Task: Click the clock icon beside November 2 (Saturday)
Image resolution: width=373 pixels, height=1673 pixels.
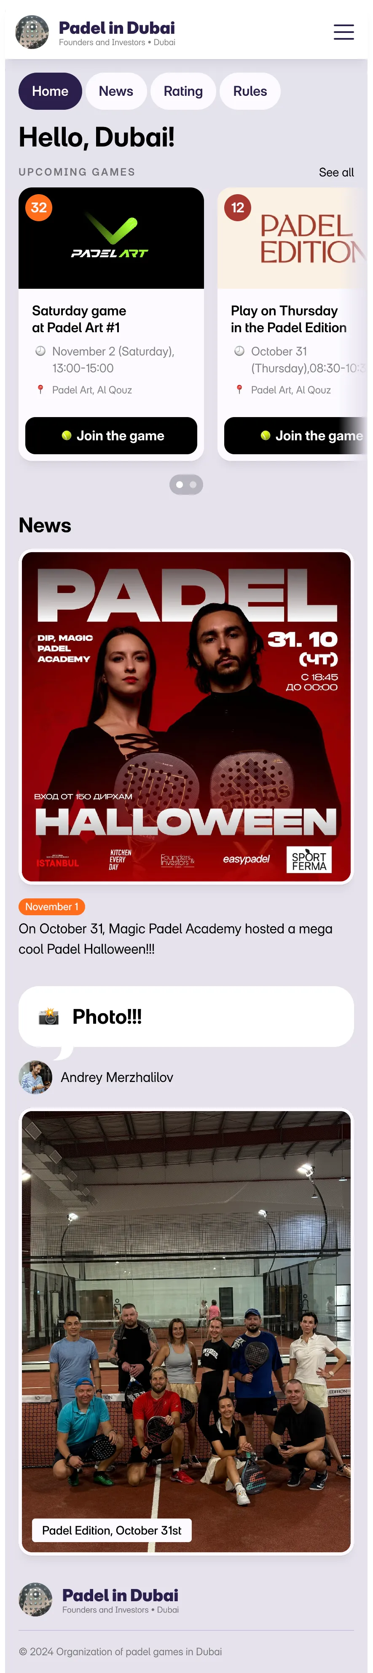Action: click(40, 351)
